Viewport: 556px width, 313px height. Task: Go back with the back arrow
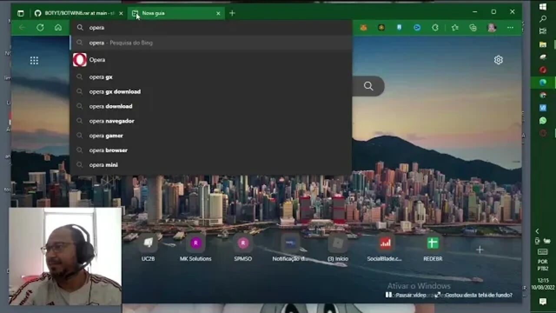pyautogui.click(x=22, y=27)
